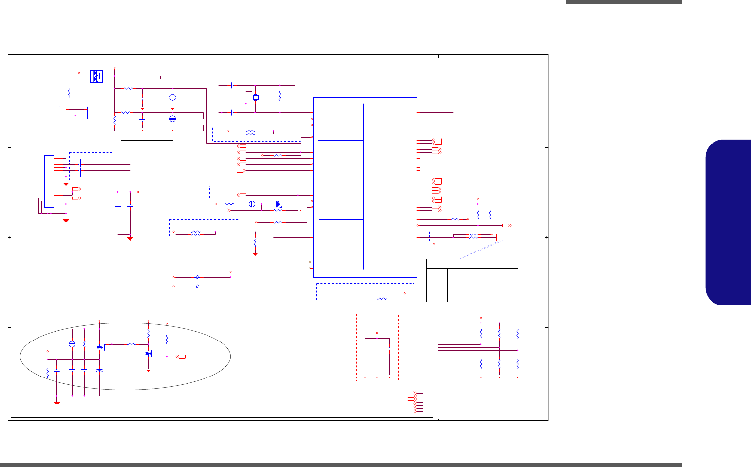
Task: Select the upper MOSFET symbol inside the ellipse
Action: [x=101, y=347]
